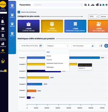Open the Nom d'employé dropdown
Viewport: 108px width, 112px height.
[83, 46]
